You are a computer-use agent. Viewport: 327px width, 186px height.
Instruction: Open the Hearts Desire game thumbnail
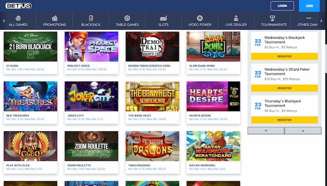[x=213, y=96]
